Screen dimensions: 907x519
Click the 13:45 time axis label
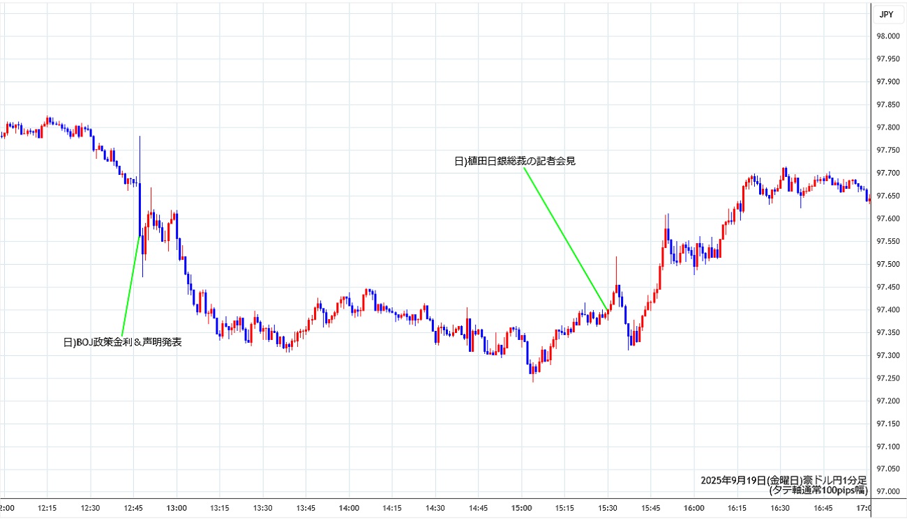[306, 508]
